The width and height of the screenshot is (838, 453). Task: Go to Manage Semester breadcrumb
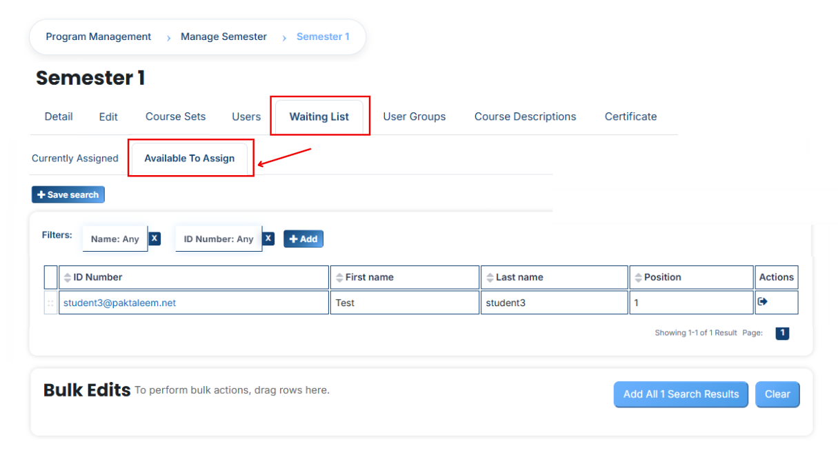point(223,37)
